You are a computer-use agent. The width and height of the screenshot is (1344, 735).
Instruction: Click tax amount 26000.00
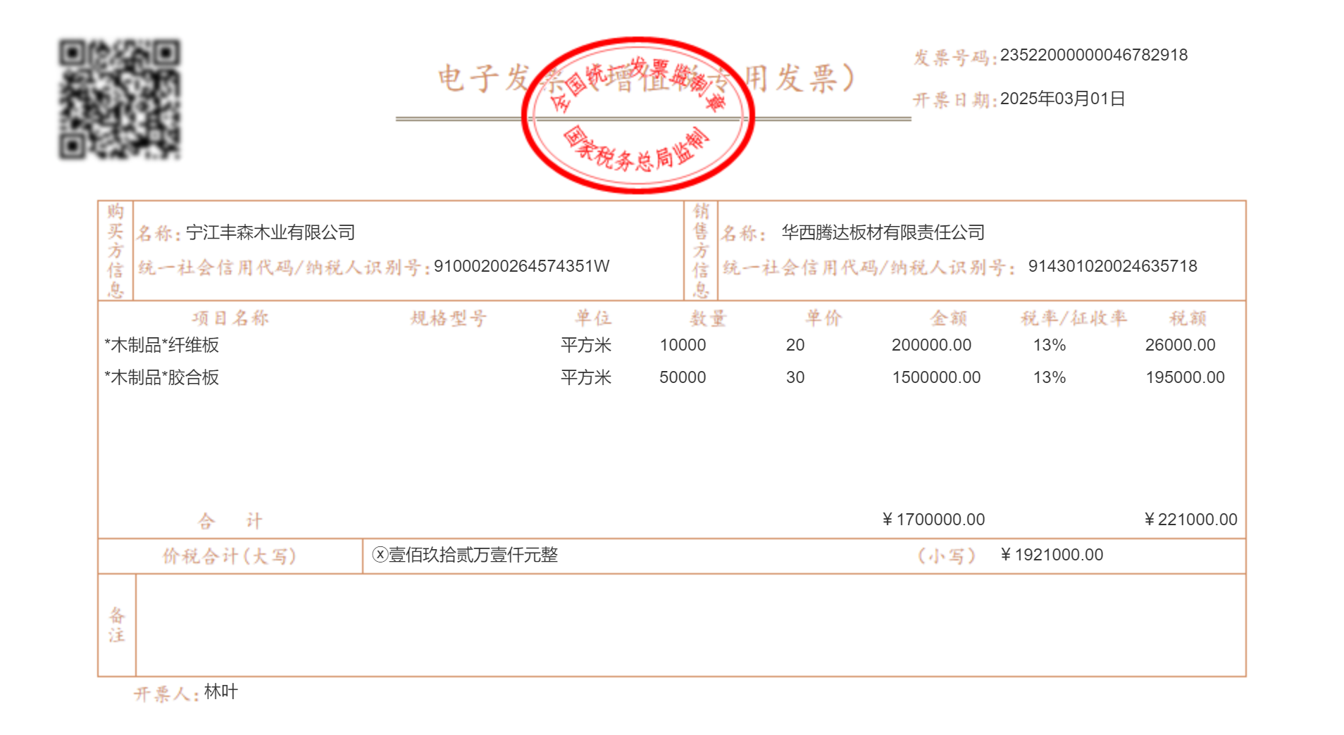(x=1181, y=345)
